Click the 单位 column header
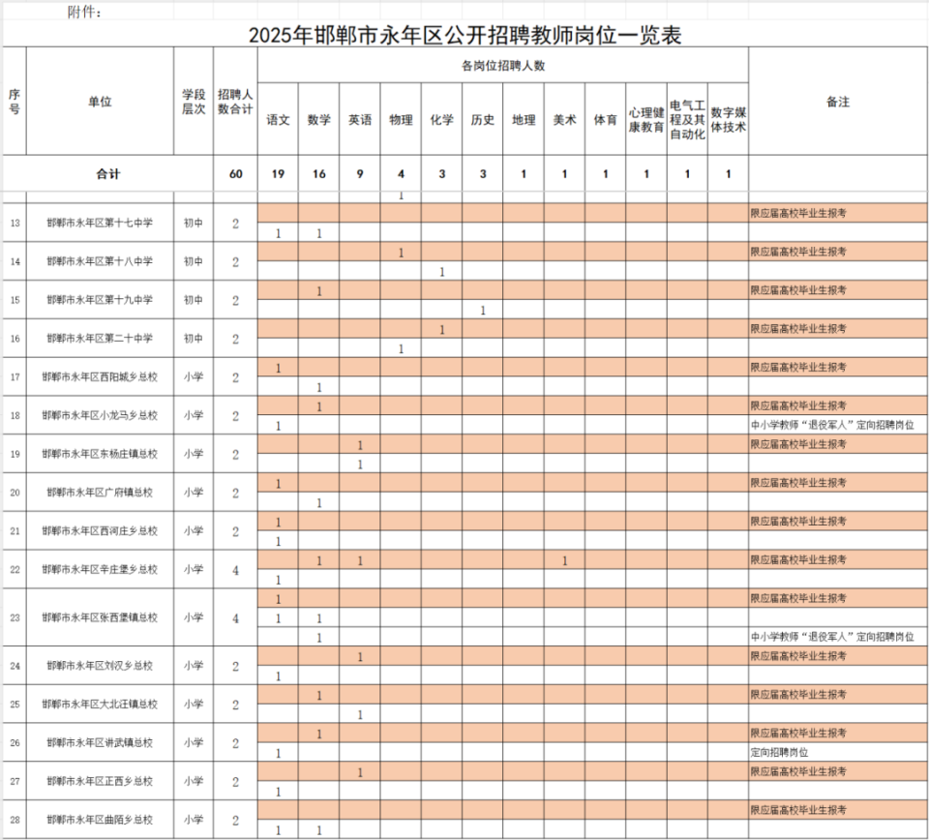 [100, 102]
